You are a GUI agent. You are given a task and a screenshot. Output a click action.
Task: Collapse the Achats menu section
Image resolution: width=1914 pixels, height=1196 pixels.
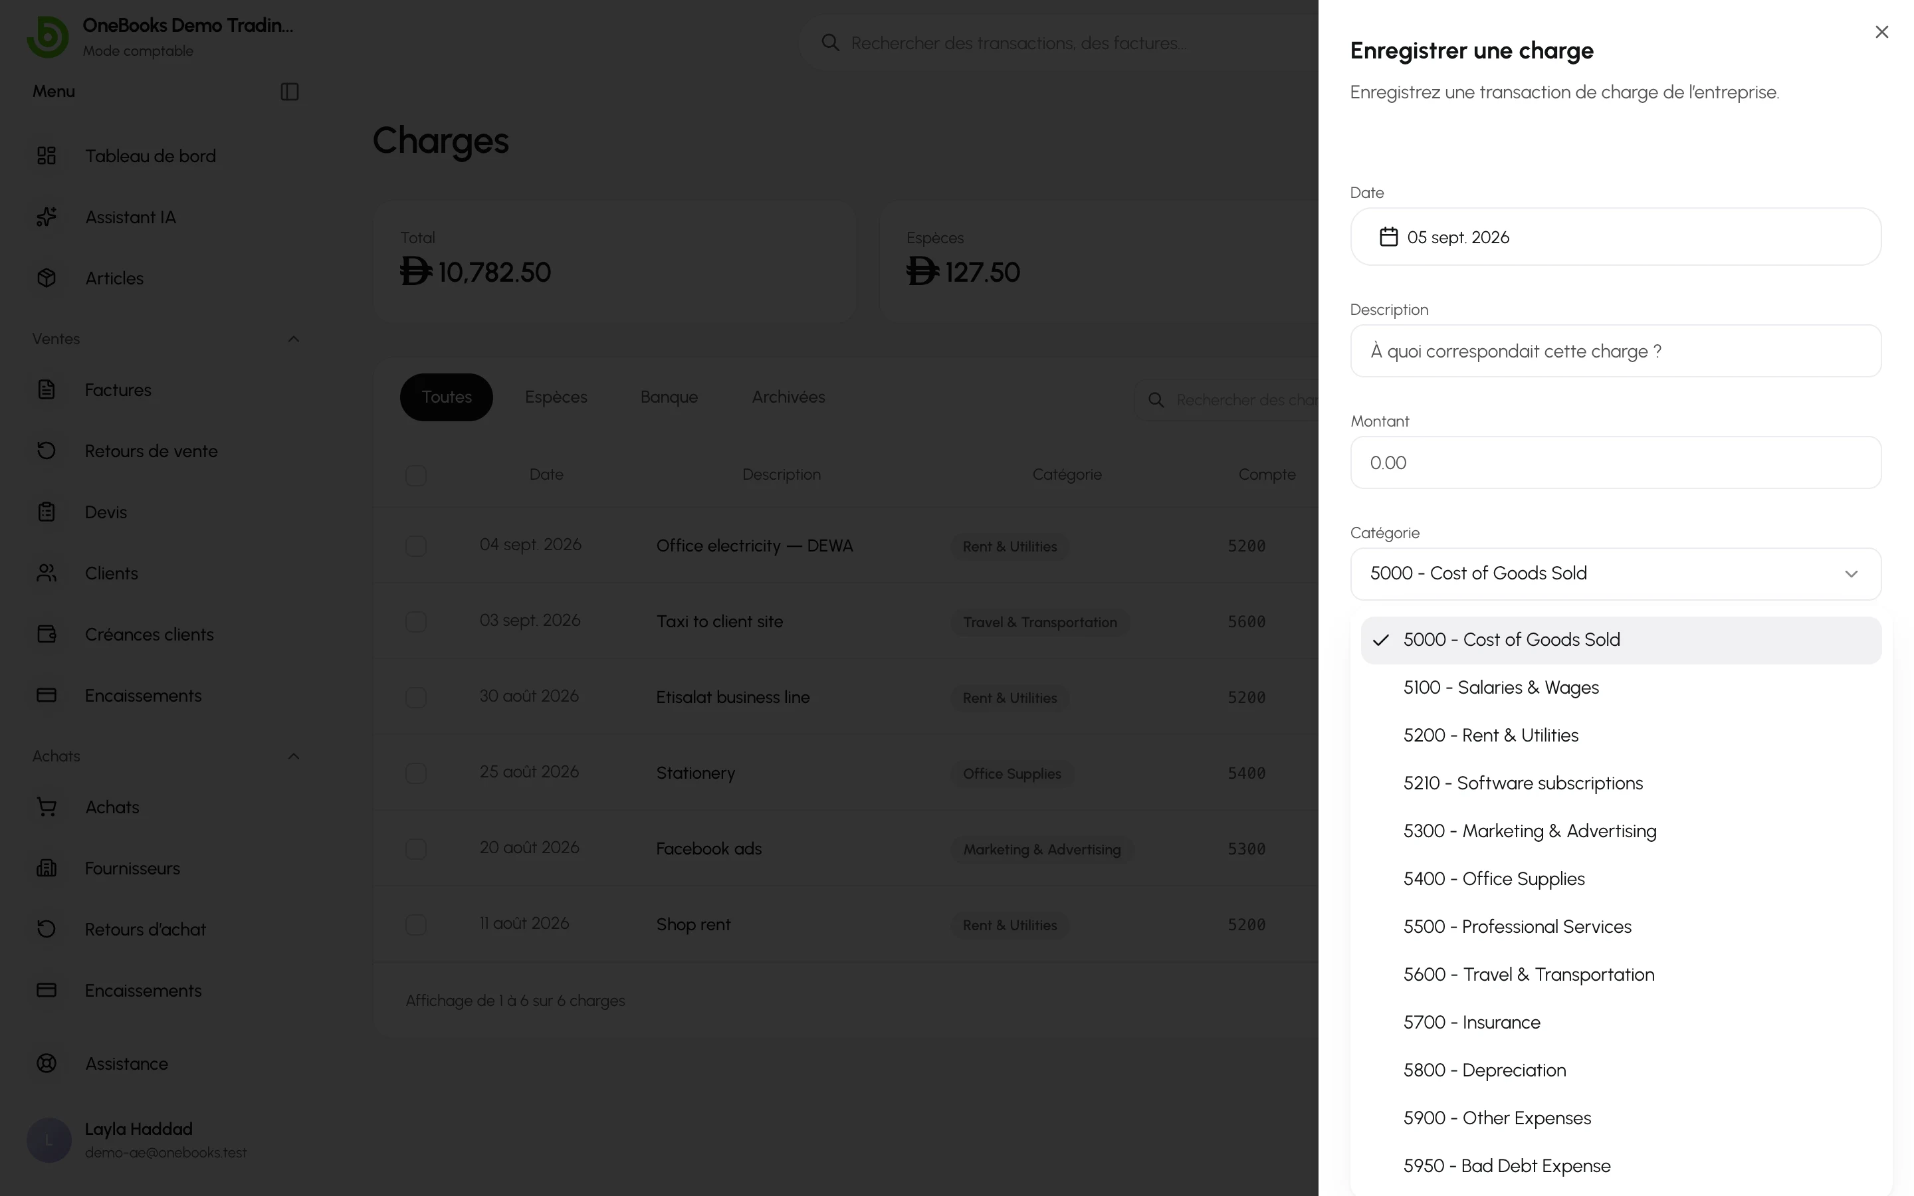[x=294, y=756]
